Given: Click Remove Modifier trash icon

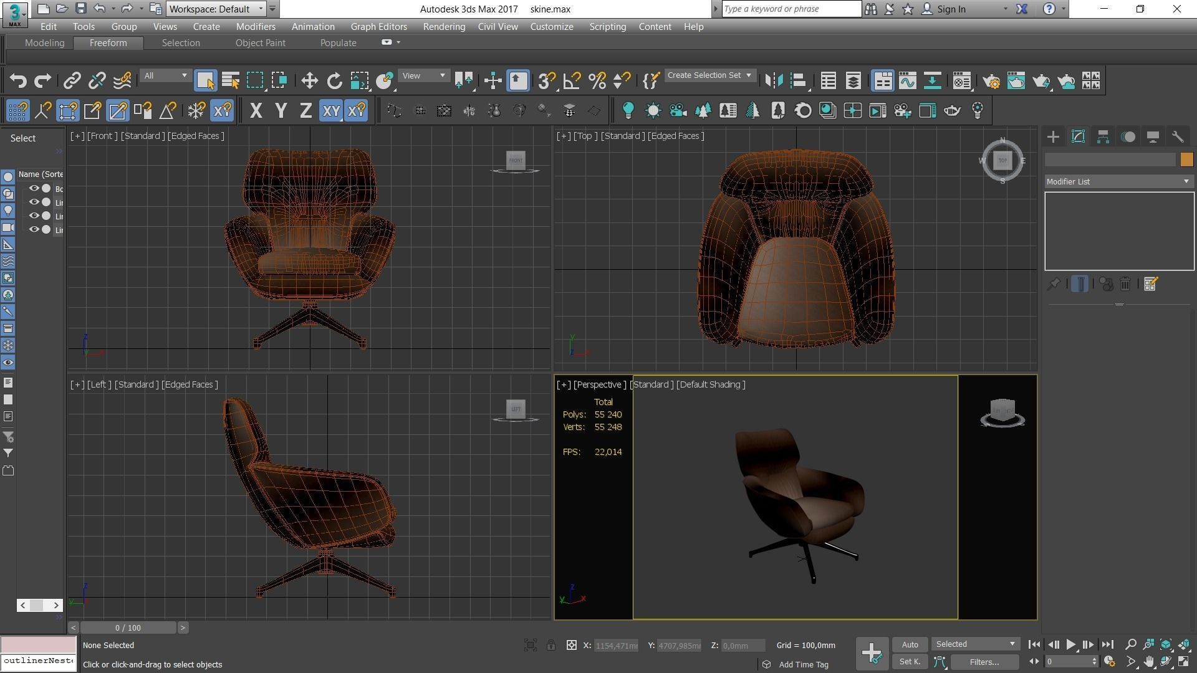Looking at the screenshot, I should (1125, 284).
